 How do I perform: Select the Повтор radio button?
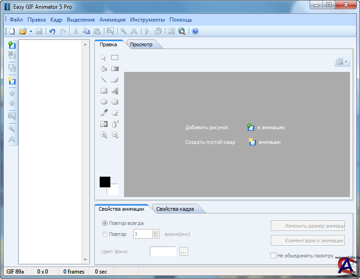coord(105,234)
